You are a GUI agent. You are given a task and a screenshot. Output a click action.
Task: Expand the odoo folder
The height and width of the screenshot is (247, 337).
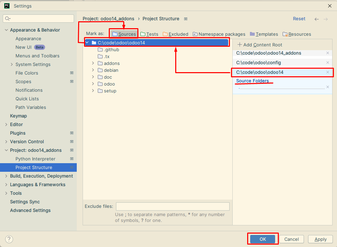pyautogui.click(x=93, y=83)
